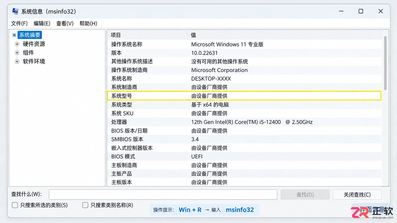
Task: Select the 系统制造商 item cell
Action: tap(124, 87)
